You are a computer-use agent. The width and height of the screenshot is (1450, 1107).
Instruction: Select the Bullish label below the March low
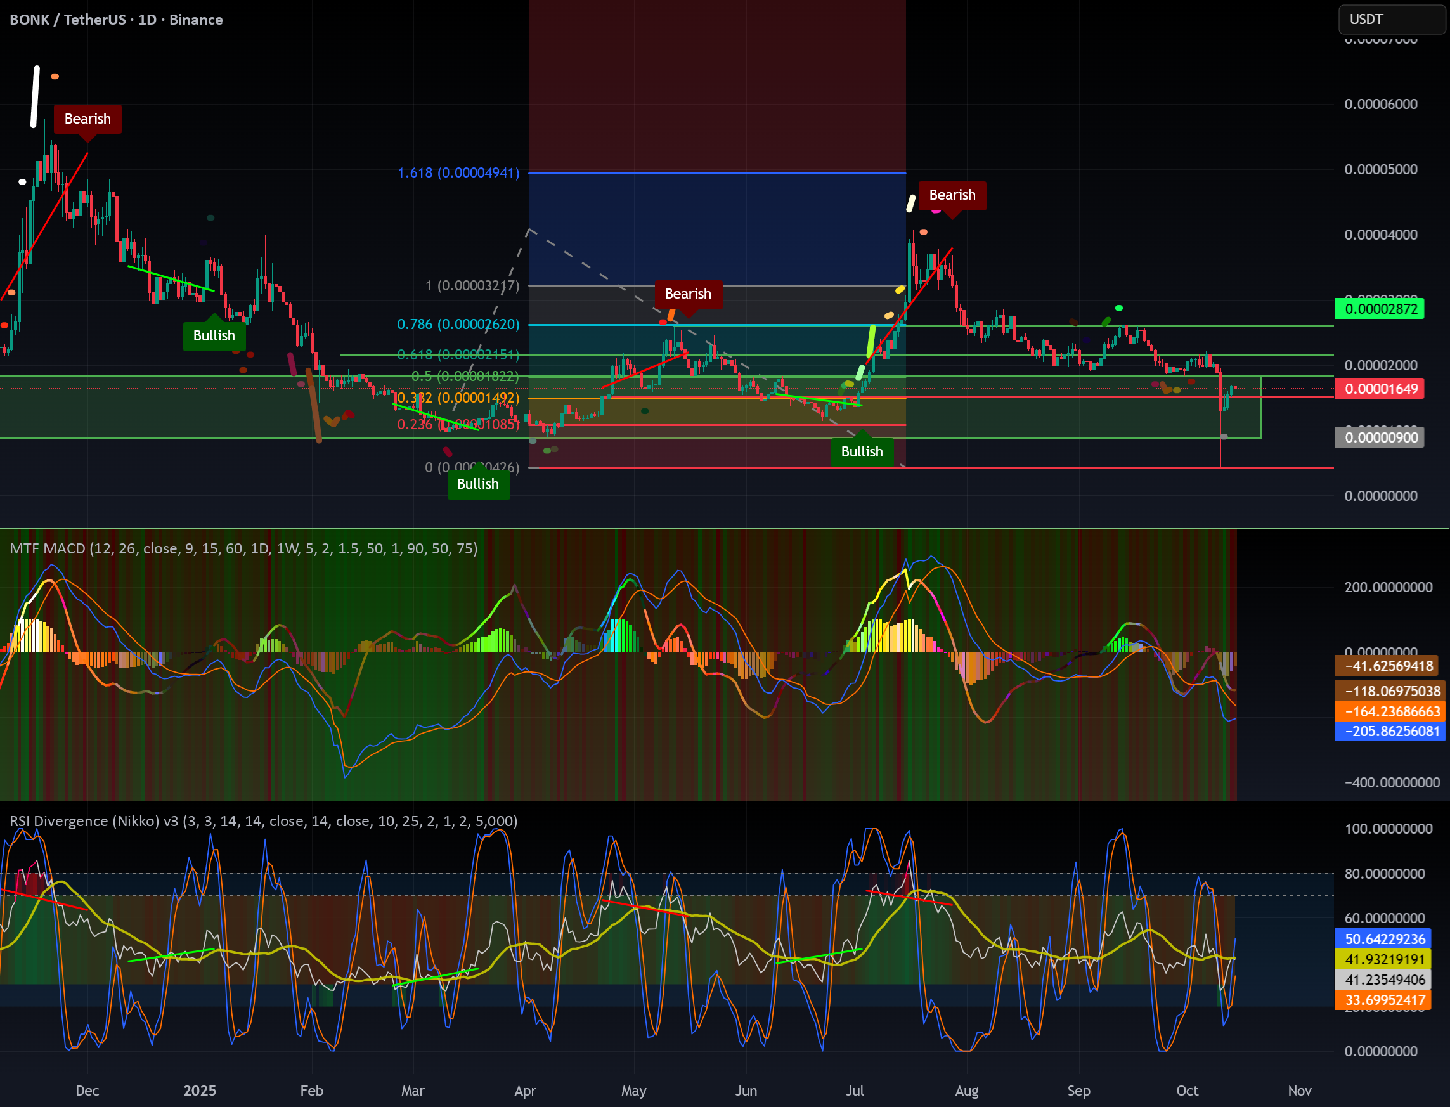(x=477, y=484)
